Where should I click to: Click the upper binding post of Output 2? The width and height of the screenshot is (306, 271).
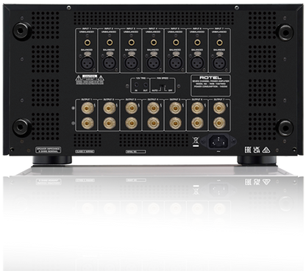[110, 108]
